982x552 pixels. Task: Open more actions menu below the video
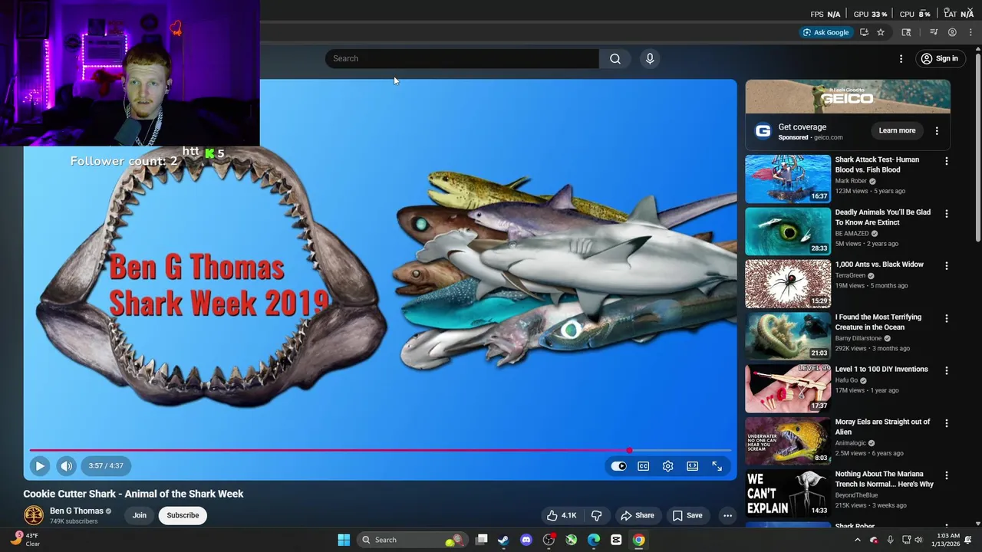pyautogui.click(x=727, y=515)
